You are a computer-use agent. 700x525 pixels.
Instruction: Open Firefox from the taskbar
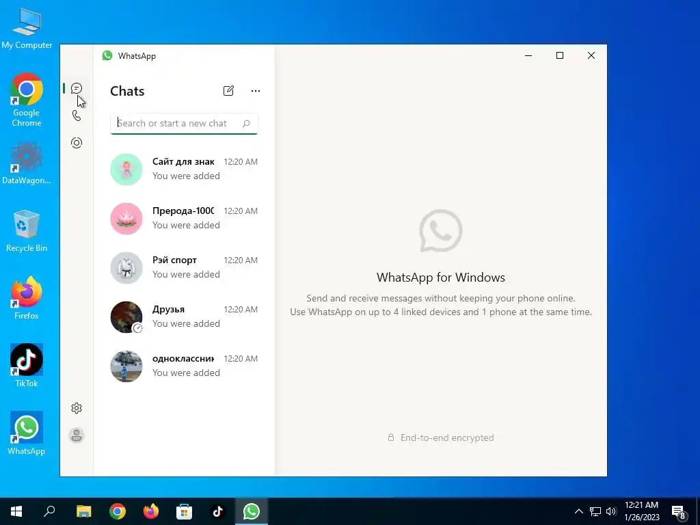151,511
